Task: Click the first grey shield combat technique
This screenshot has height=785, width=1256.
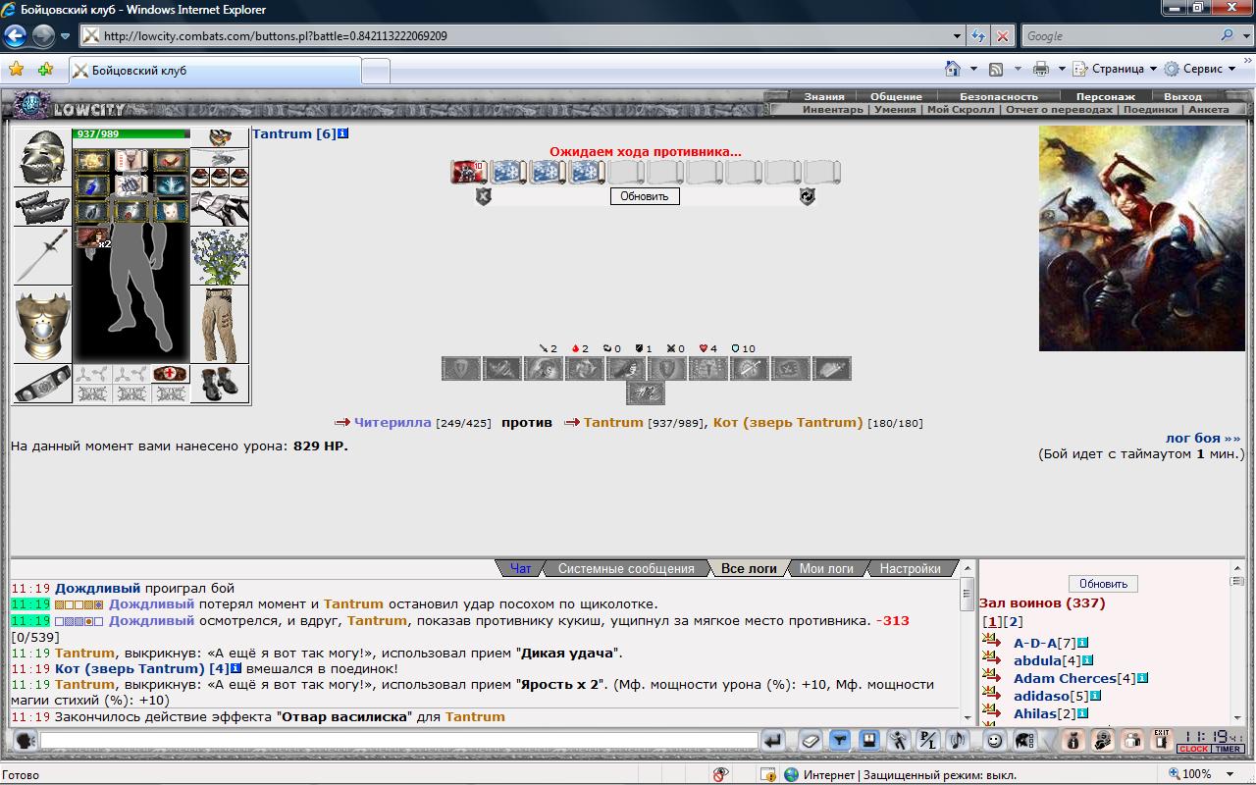Action: pyautogui.click(x=461, y=368)
